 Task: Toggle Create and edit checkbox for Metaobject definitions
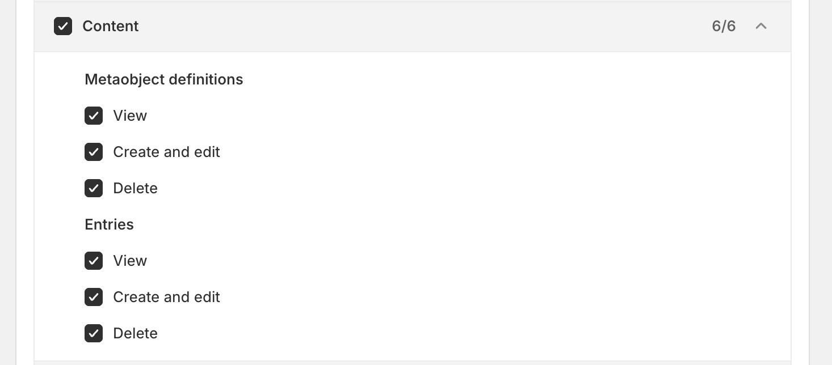94,152
